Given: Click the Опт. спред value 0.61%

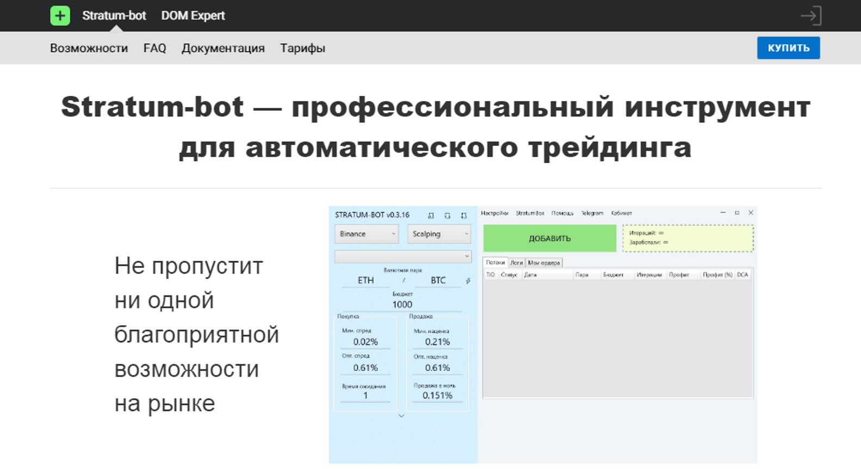Looking at the screenshot, I should click(366, 368).
